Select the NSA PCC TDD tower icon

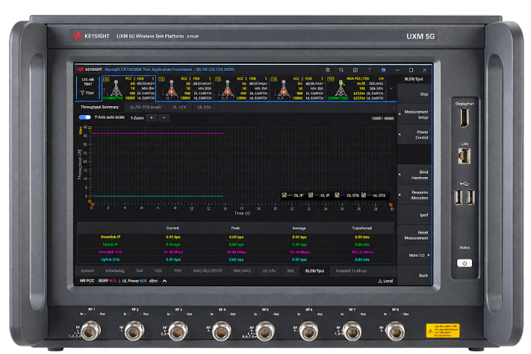tap(340, 88)
